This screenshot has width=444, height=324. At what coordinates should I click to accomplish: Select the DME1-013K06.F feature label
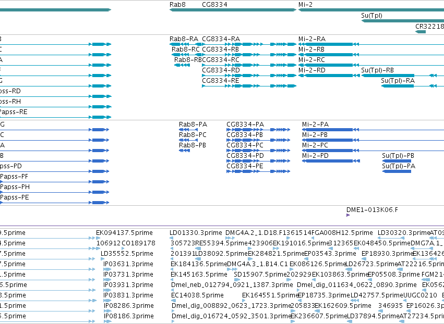(372, 210)
